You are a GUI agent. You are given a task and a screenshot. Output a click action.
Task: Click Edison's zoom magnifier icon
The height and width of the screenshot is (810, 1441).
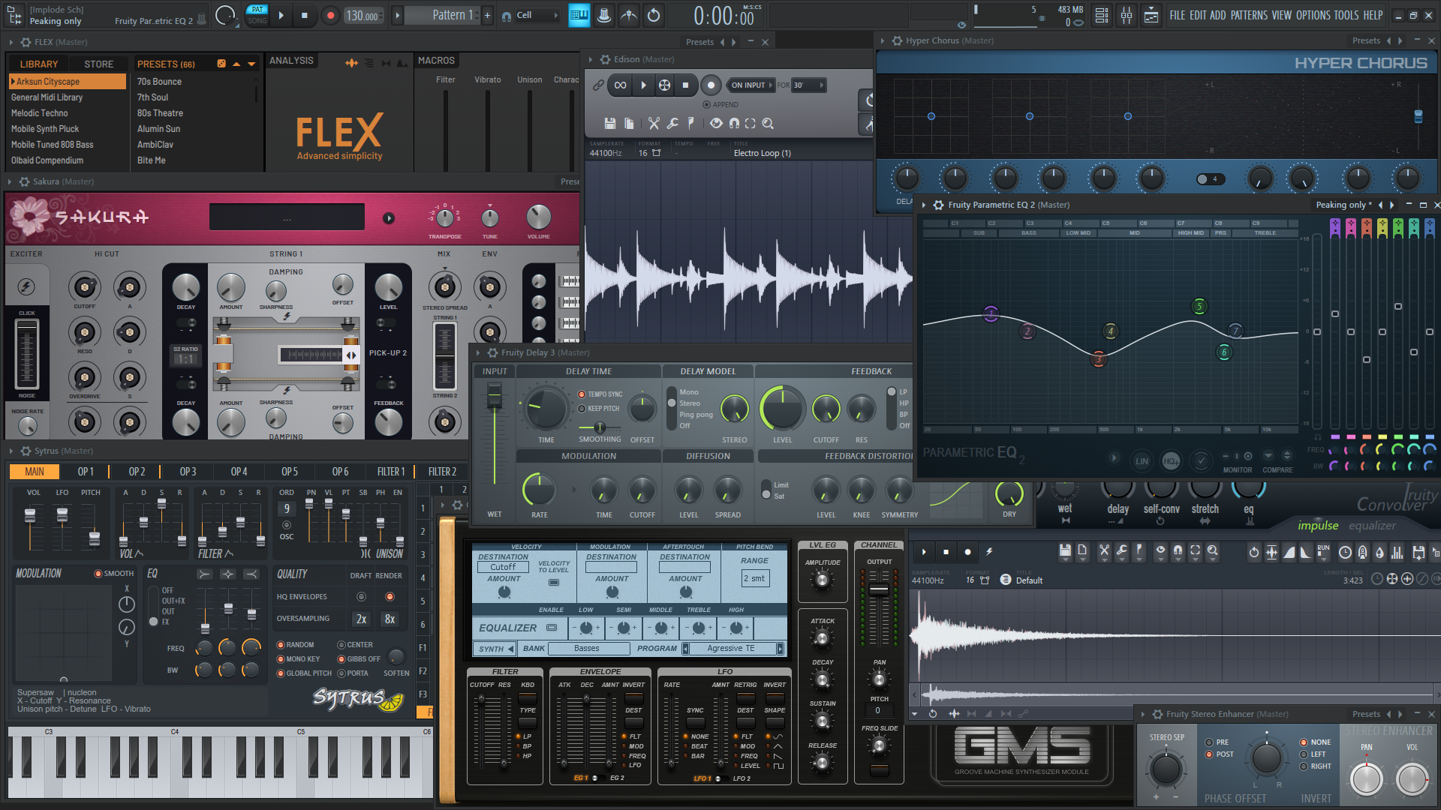click(x=768, y=123)
